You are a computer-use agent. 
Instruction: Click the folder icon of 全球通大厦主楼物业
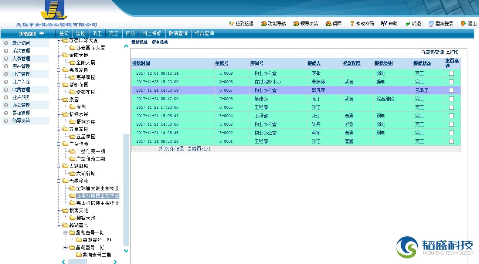tap(72, 188)
